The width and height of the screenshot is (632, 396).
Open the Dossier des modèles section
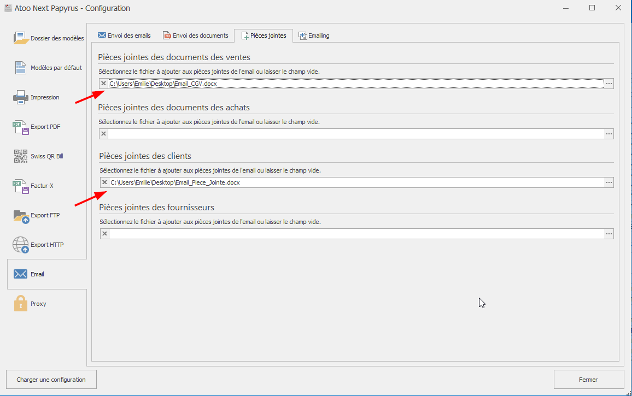tap(48, 38)
